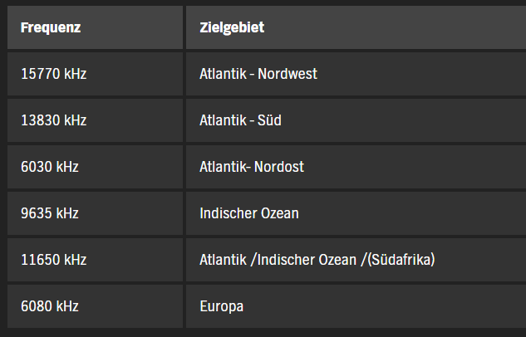Select the Atlantik - Süd target cell

pos(240,120)
